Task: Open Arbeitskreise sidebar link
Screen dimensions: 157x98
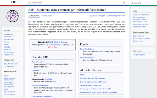Action: [9, 39]
